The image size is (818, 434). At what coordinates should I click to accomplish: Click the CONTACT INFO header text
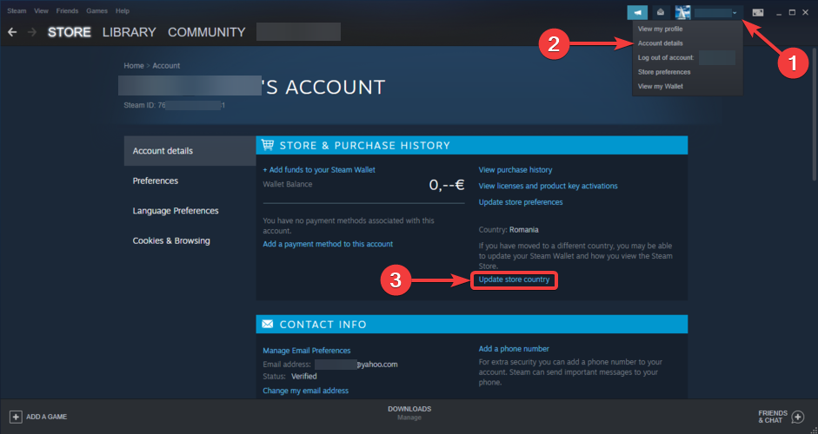[x=323, y=325]
